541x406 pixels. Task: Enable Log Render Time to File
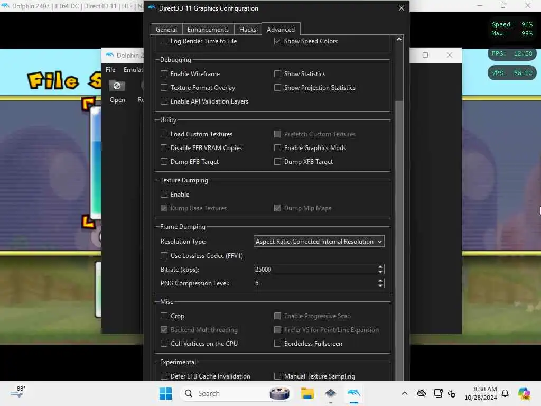tap(164, 41)
